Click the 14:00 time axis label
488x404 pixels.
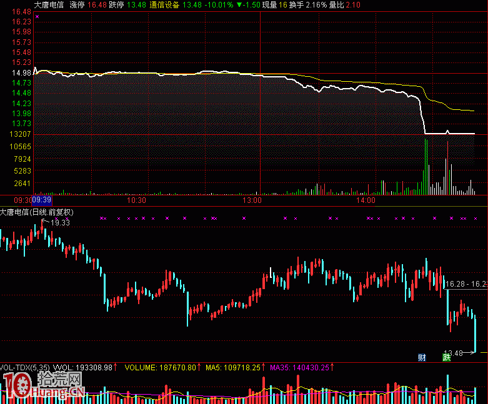[x=366, y=200]
